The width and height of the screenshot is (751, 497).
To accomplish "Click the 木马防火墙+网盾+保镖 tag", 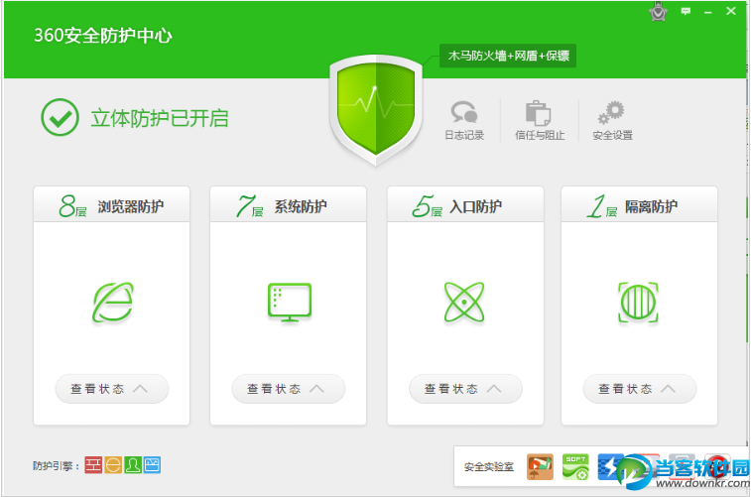I will (508, 56).
